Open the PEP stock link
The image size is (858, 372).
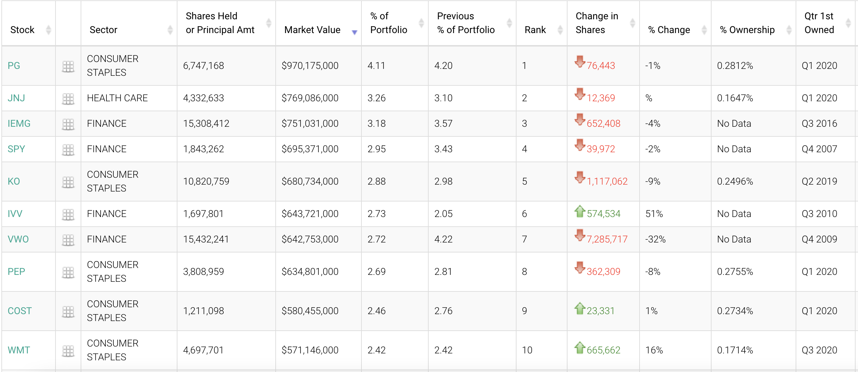pos(16,271)
